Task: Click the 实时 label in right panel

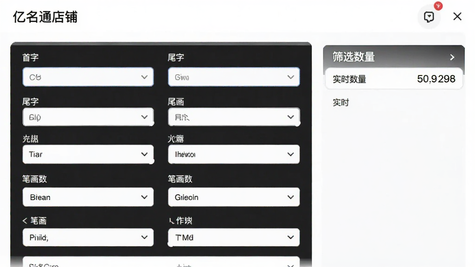Action: coord(341,102)
